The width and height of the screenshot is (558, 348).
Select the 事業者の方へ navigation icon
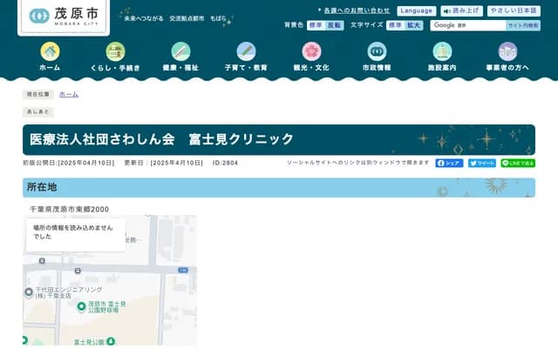tap(507, 51)
